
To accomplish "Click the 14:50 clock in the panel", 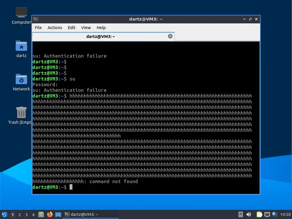I will (285, 214).
